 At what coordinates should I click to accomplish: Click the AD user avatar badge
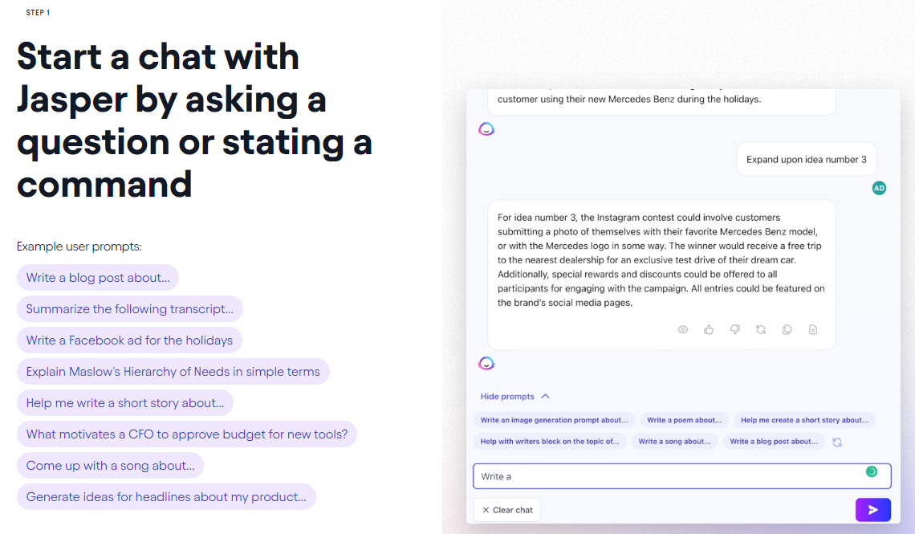(x=879, y=187)
